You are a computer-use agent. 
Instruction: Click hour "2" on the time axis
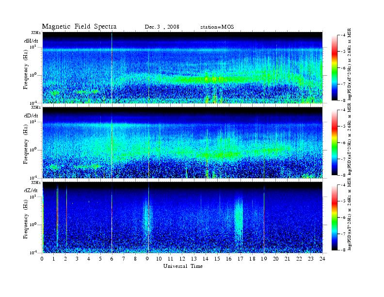pos(65,259)
